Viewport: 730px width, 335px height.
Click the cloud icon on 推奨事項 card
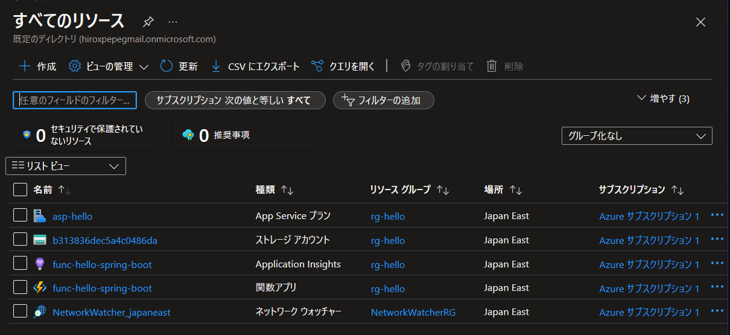coord(188,135)
